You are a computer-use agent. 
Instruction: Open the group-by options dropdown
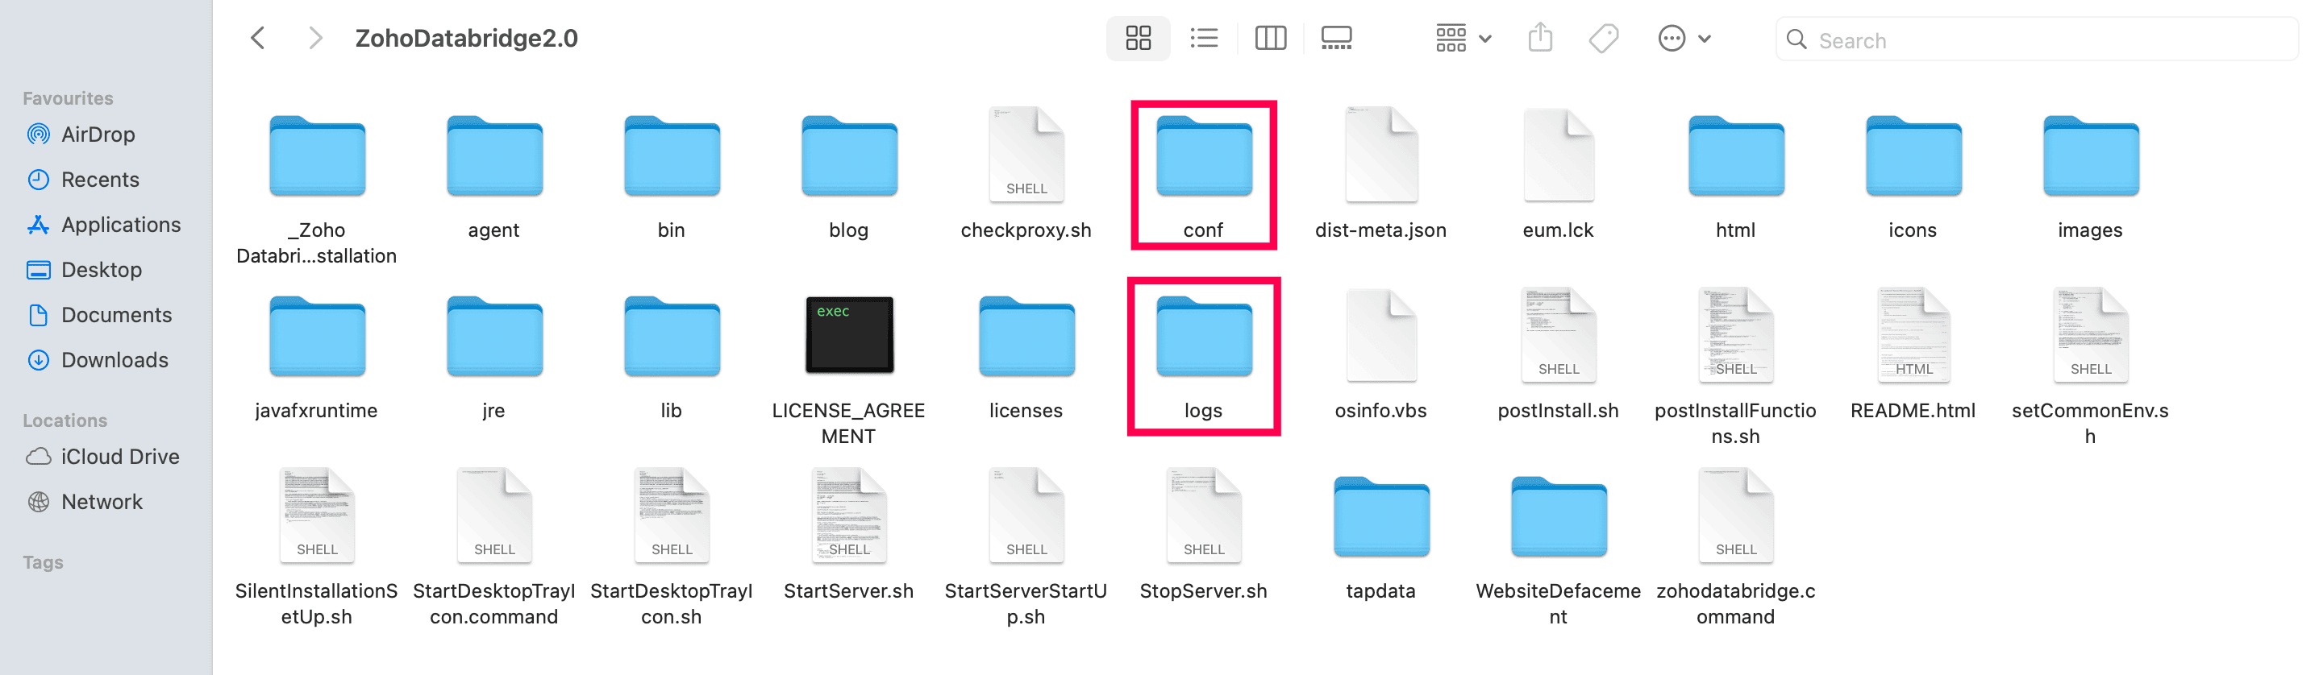[1463, 39]
